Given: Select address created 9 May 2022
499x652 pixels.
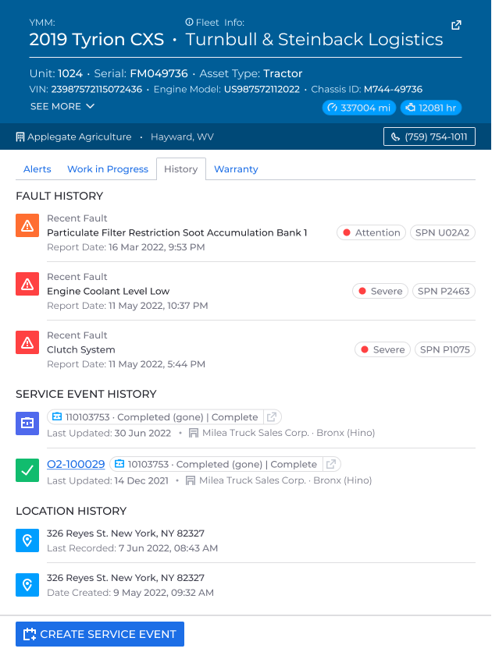Looking at the screenshot, I should click(126, 578).
